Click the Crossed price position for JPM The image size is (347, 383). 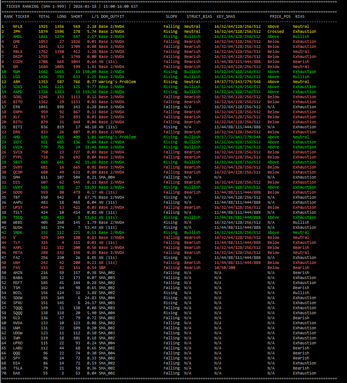(x=276, y=32)
